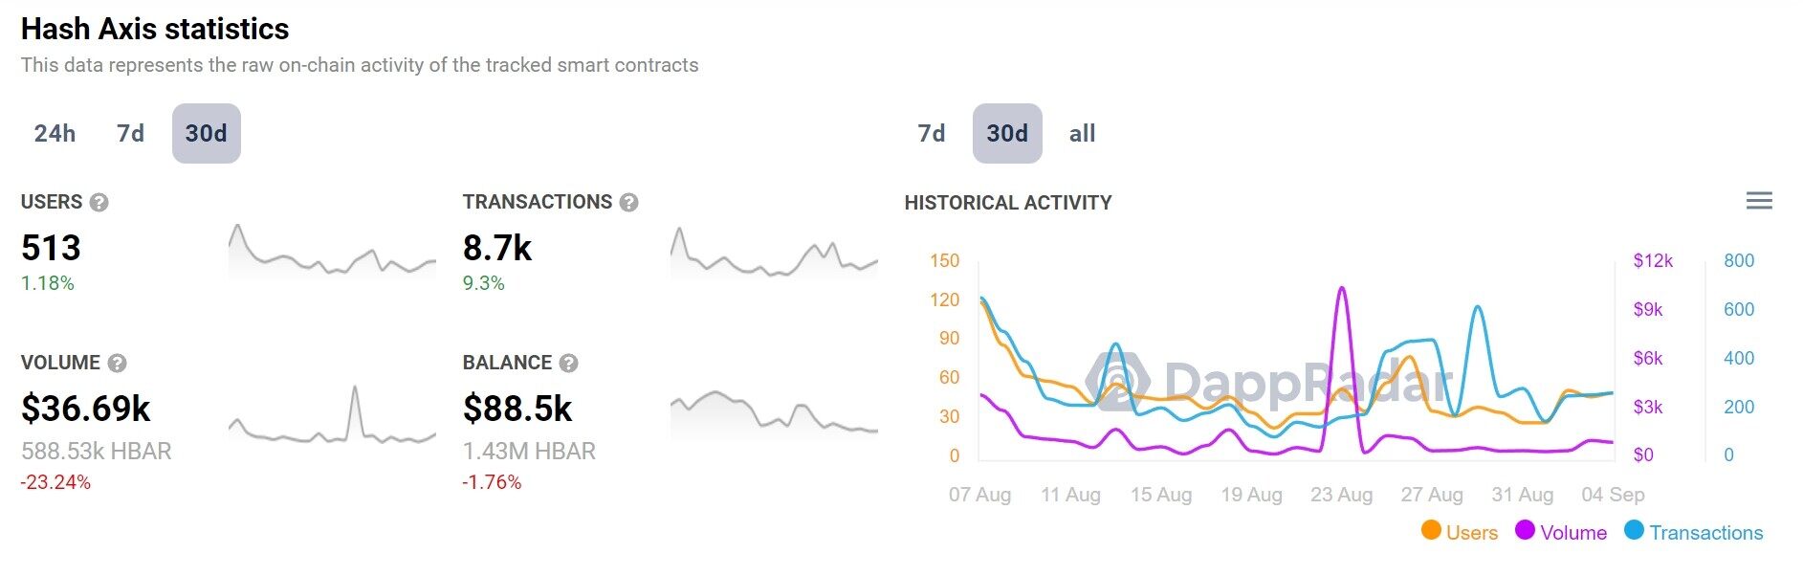The image size is (1803, 576).
Task: Toggle Transactions series via legend label
Action: [1705, 533]
